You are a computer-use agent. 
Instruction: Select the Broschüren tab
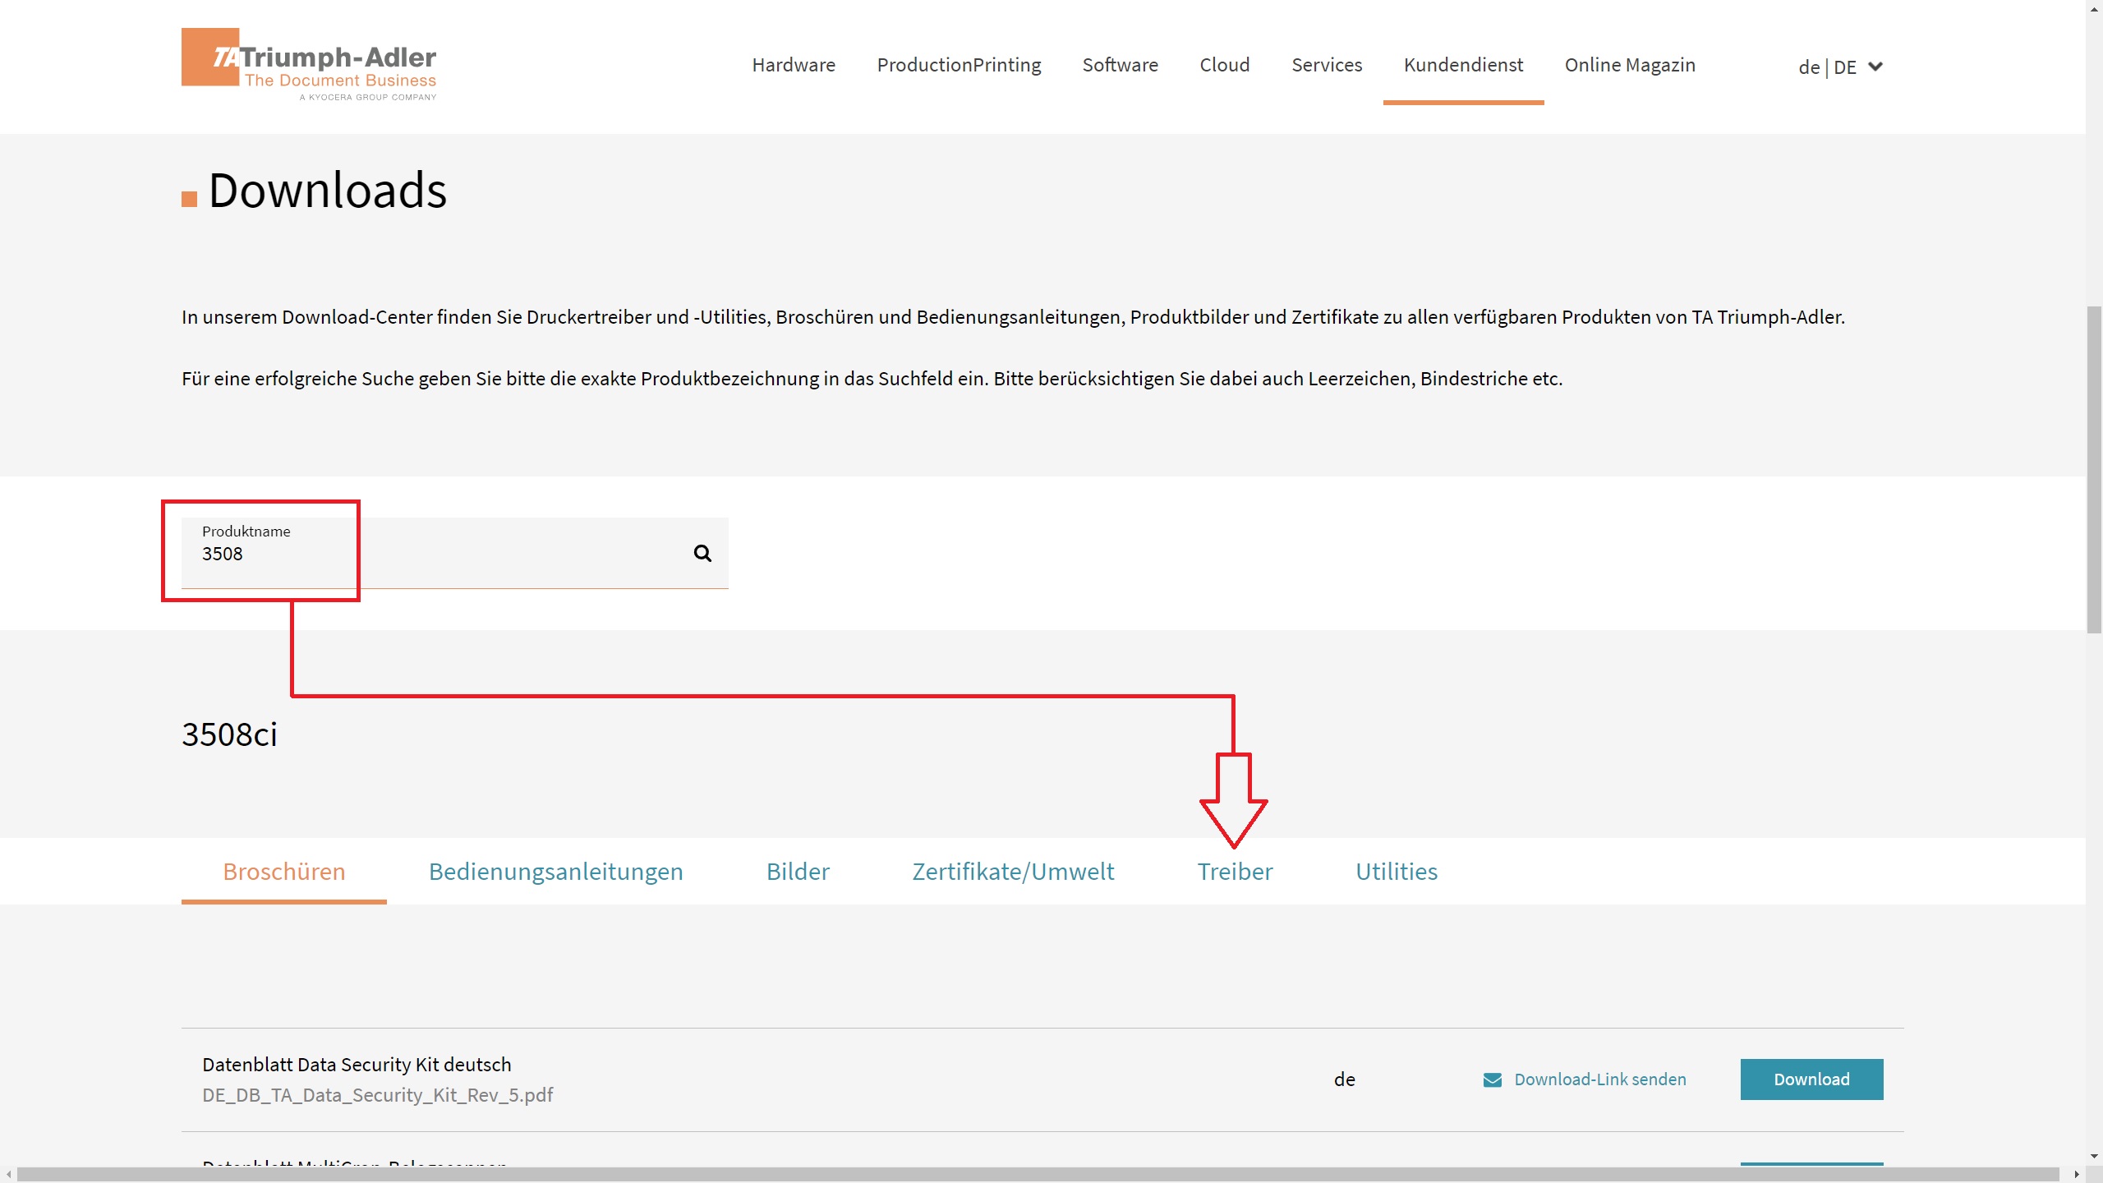(284, 871)
